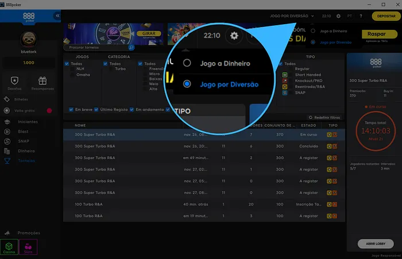Open the Volta grátis wheel icon
Viewport: 402px width, 259px height.
point(7,110)
